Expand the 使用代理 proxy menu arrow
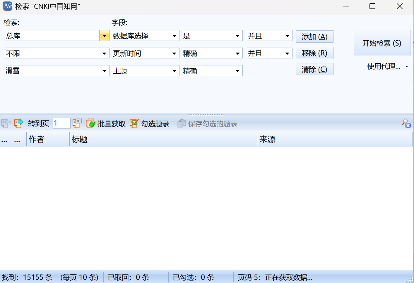Image resolution: width=414 pixels, height=283 pixels. point(407,67)
